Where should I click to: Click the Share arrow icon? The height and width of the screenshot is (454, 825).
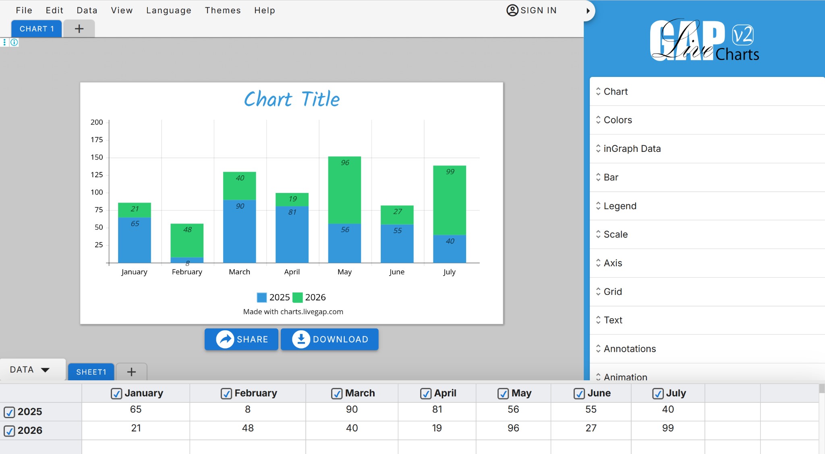point(225,339)
